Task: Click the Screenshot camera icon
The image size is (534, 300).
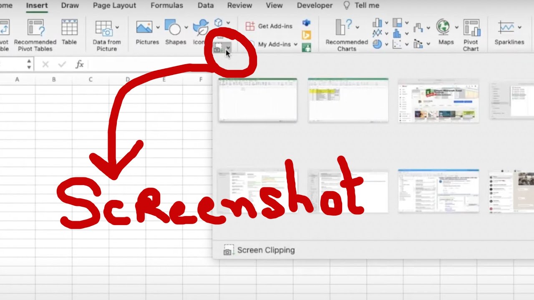Action: pos(219,47)
